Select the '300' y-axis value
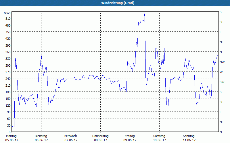230x143 pixels. [8, 65]
